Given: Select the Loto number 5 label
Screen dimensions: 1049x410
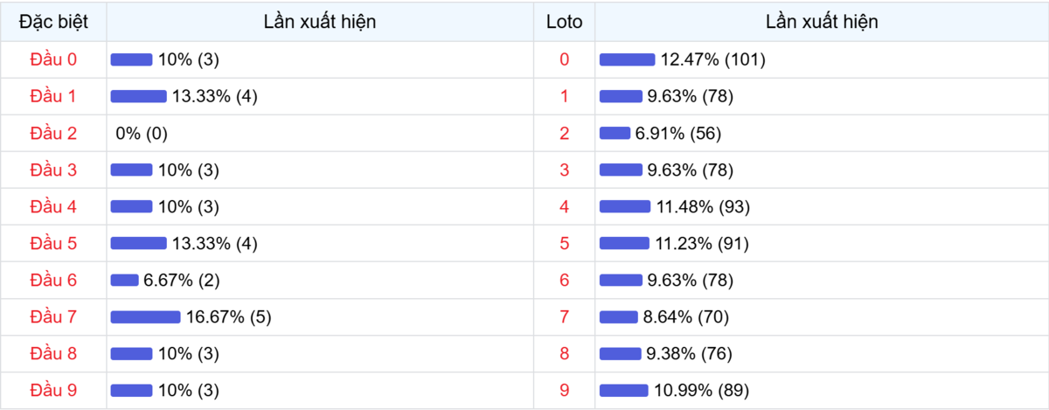Looking at the screenshot, I should click(x=564, y=243).
